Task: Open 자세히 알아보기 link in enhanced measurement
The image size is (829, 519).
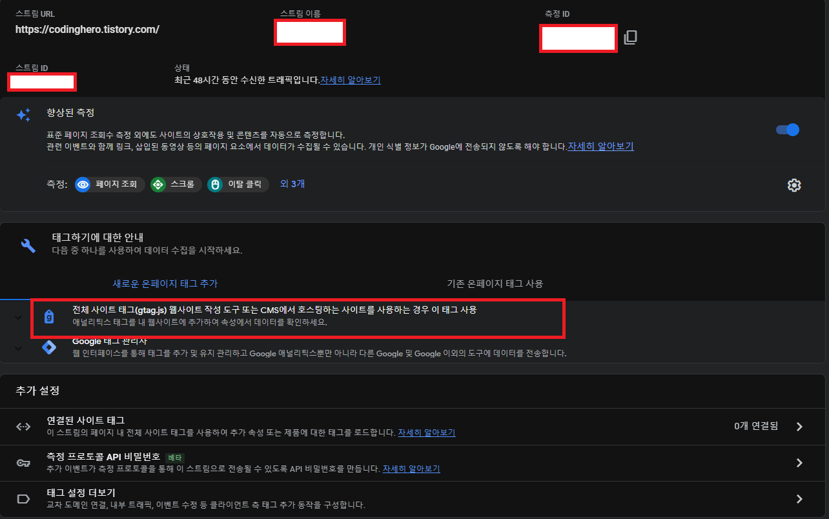Action: 601,147
